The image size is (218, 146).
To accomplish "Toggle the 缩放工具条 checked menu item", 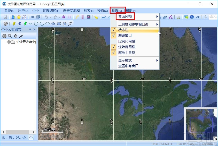I will tap(135, 53).
